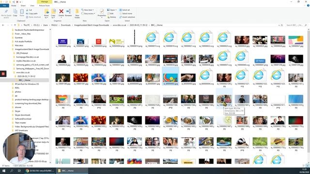This screenshot has width=310, height=174.
Task: Select the photos folder in tree
Action: coord(18,92)
